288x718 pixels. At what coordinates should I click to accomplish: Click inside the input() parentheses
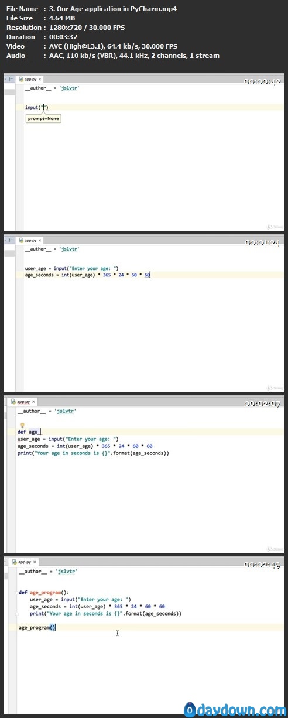tap(43, 107)
